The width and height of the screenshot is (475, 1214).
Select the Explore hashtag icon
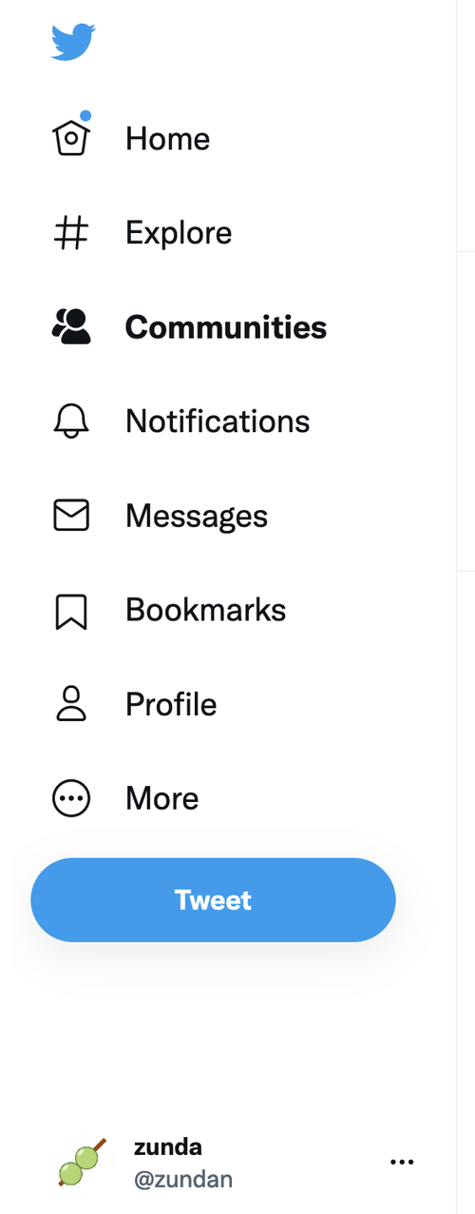pos(71,233)
